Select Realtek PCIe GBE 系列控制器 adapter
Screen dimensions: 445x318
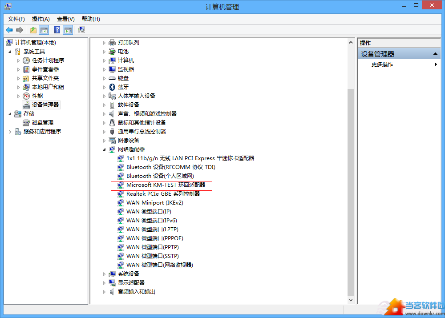click(163, 194)
